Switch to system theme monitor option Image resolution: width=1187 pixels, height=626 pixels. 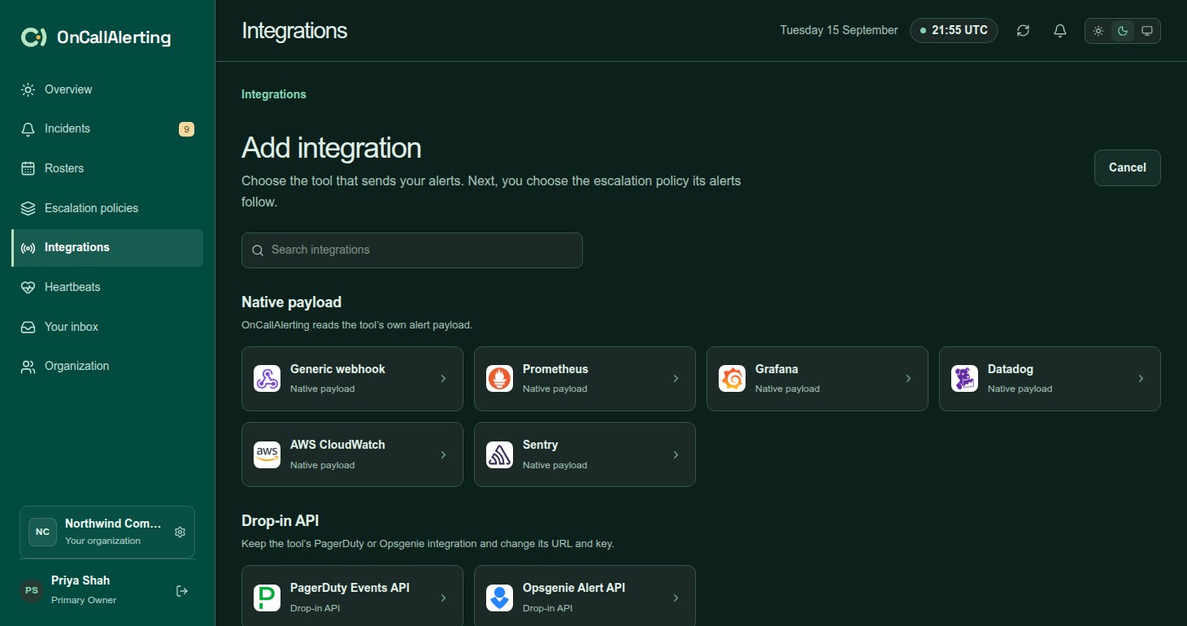[1147, 31]
